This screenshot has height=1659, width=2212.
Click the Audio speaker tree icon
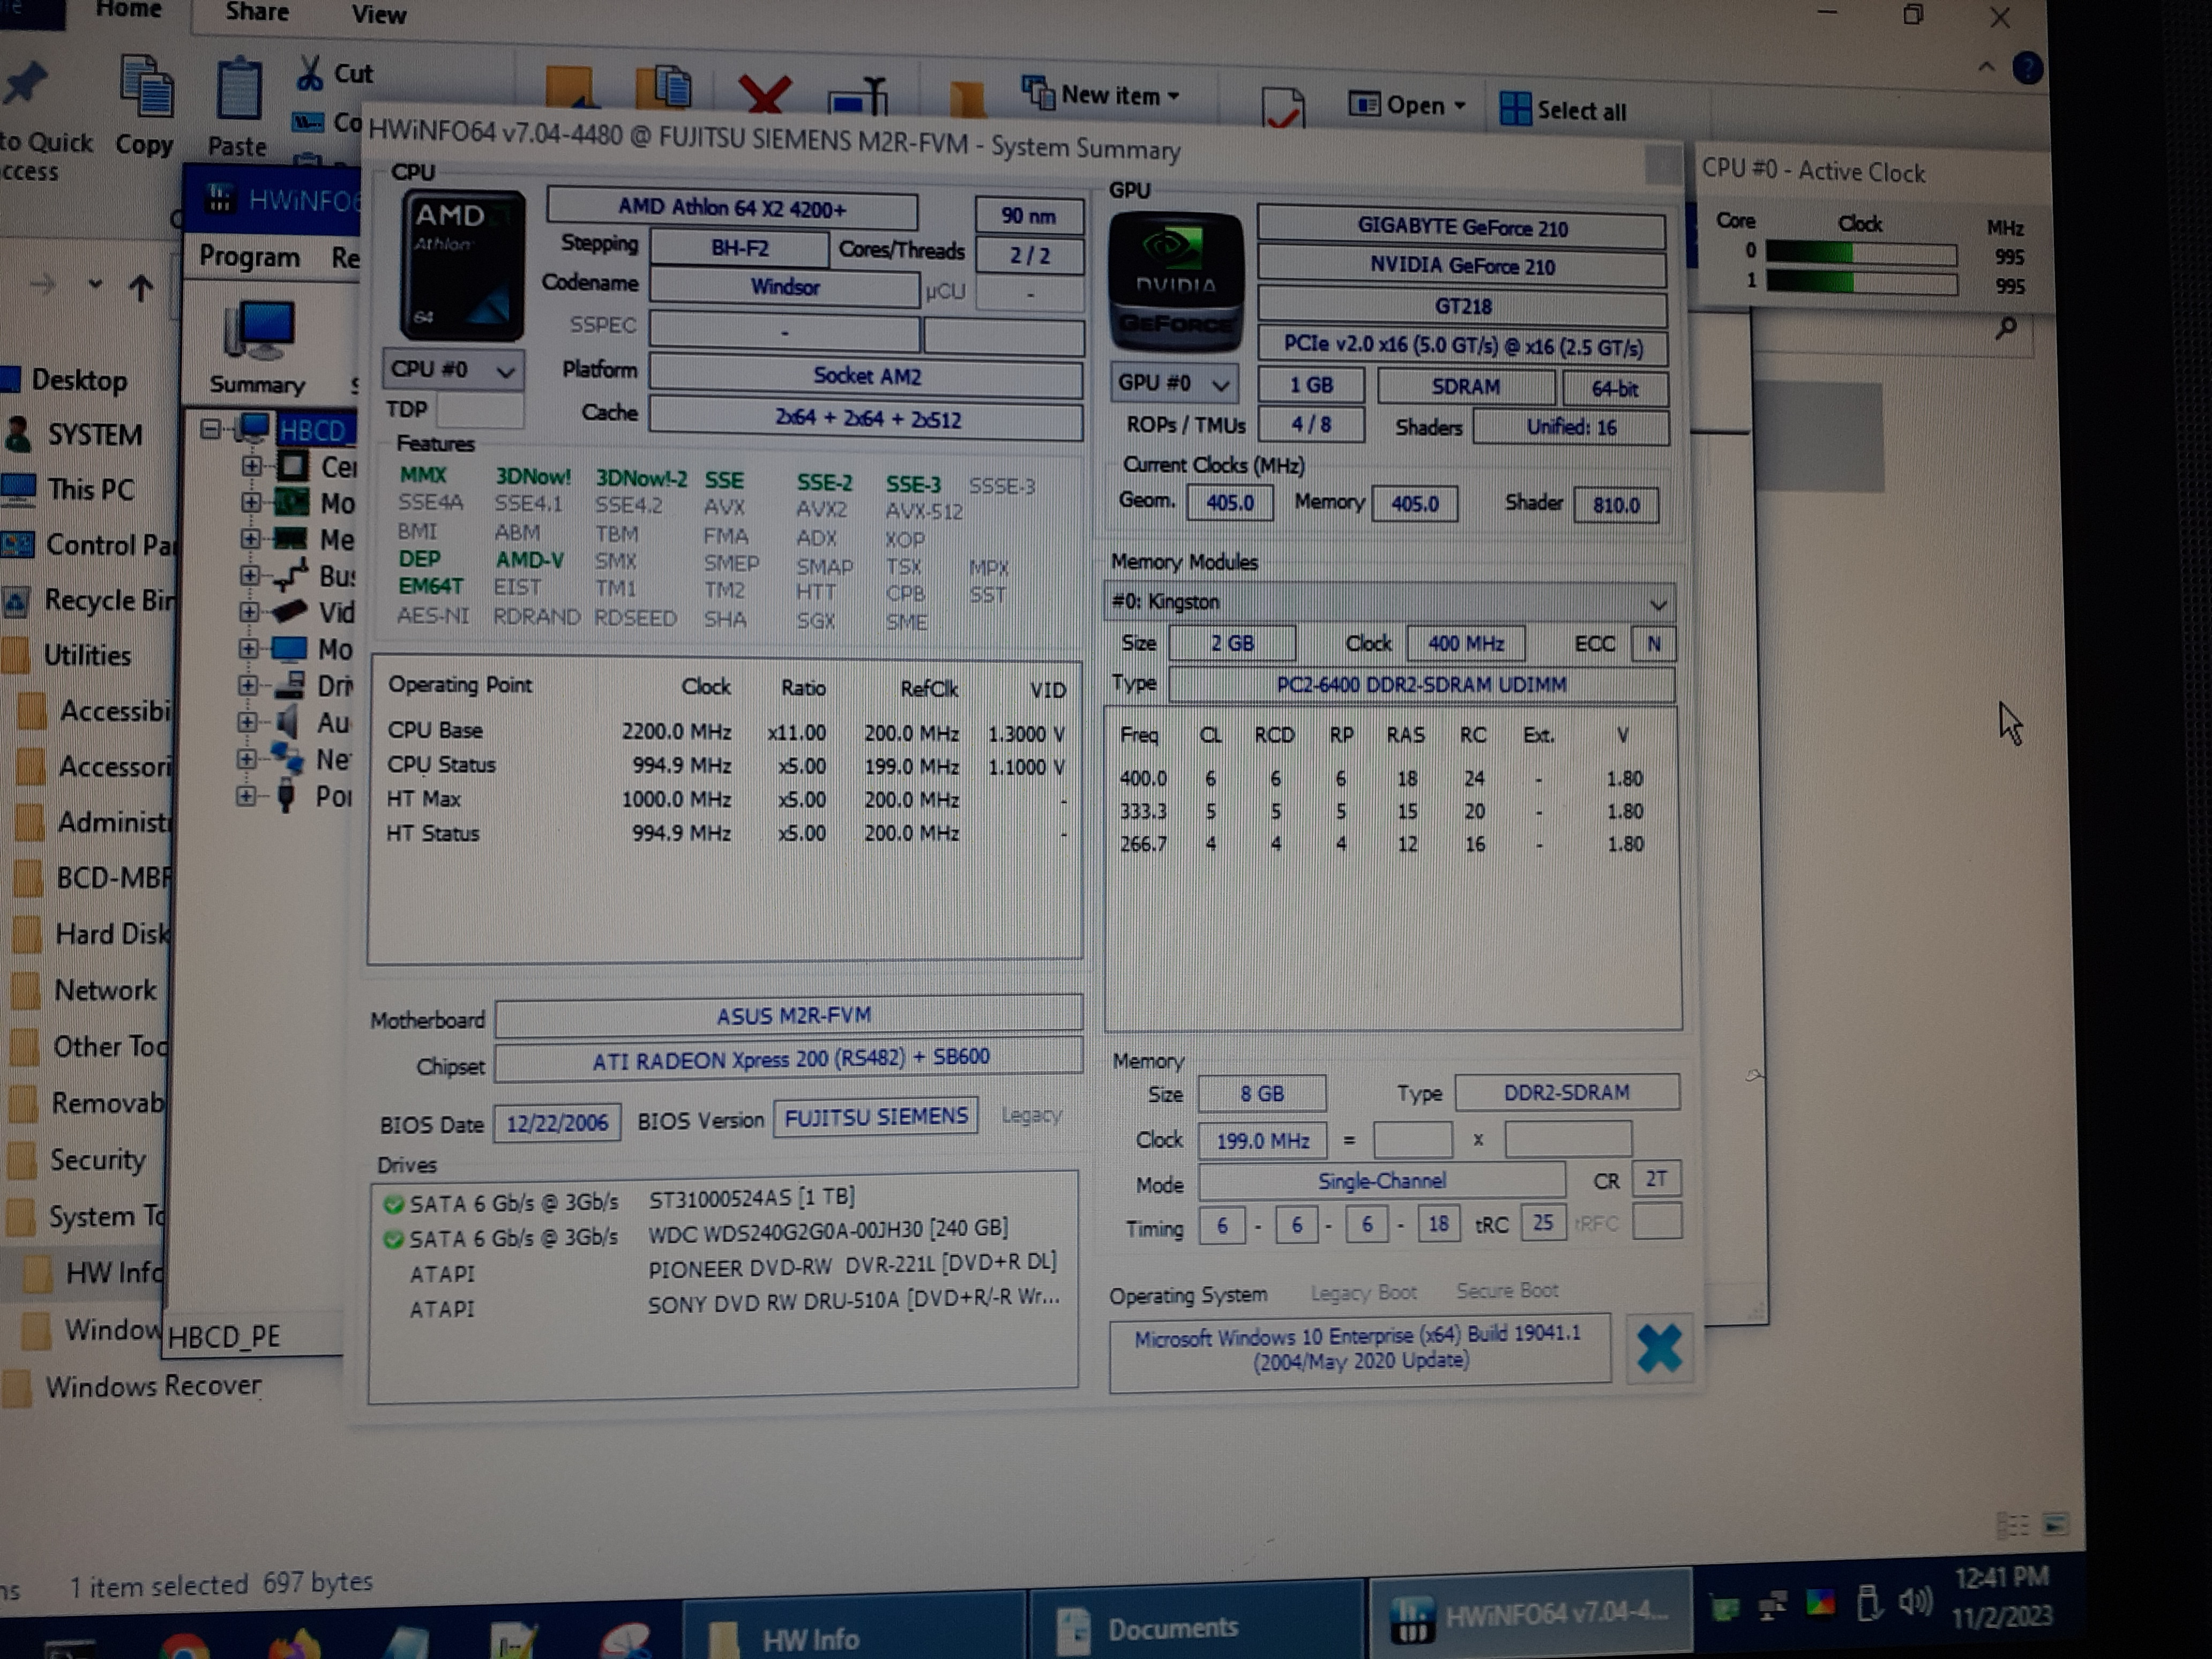click(289, 721)
